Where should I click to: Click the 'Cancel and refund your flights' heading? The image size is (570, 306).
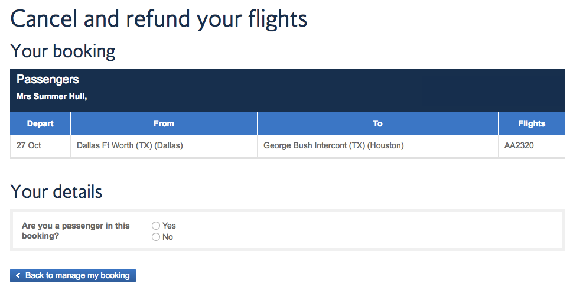click(x=159, y=19)
